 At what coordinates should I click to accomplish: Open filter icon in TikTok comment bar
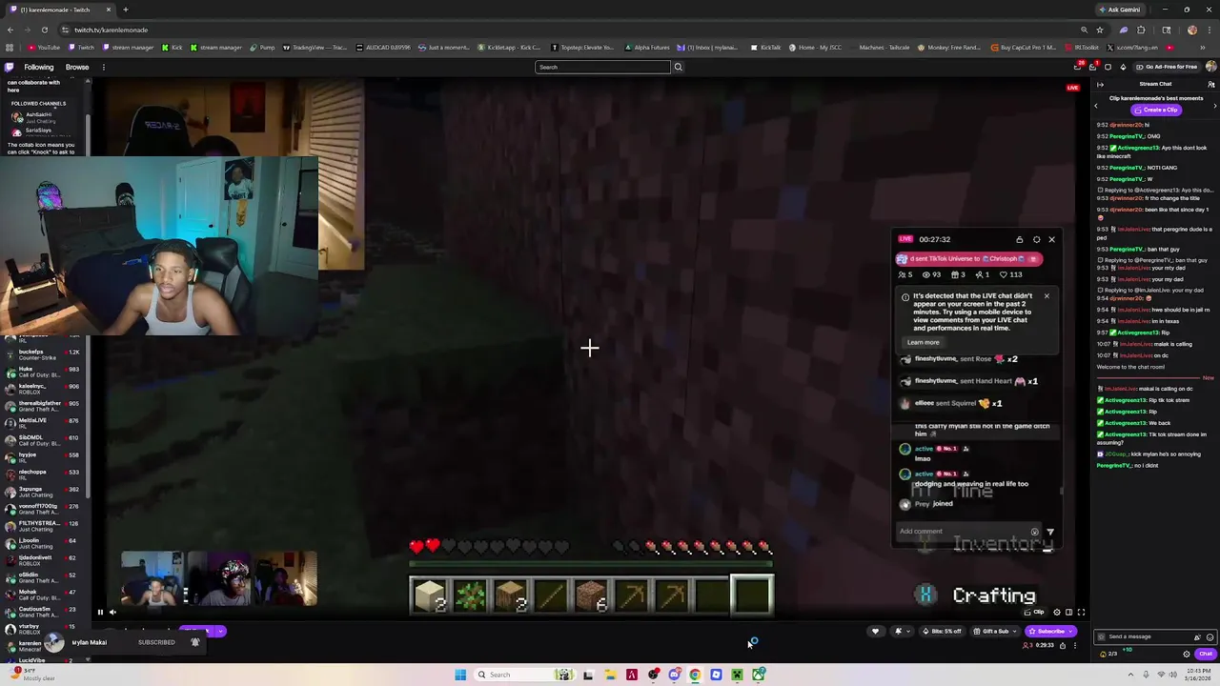point(1050,532)
